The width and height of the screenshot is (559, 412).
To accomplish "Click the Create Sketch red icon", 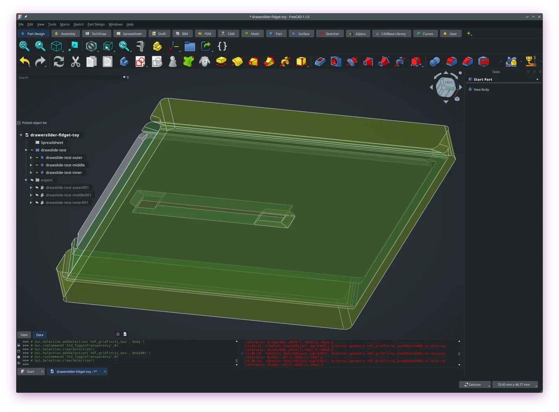I will pyautogui.click(x=140, y=62).
